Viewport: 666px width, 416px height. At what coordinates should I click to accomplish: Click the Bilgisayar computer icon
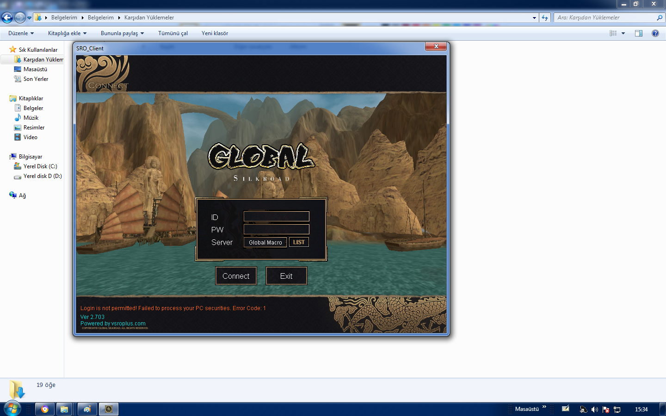coord(13,157)
